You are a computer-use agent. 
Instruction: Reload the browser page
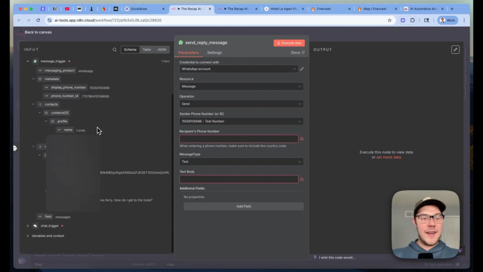click(x=38, y=21)
